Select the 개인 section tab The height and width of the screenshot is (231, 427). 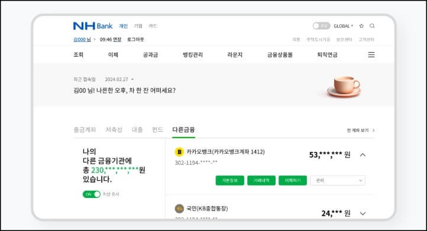(x=123, y=26)
